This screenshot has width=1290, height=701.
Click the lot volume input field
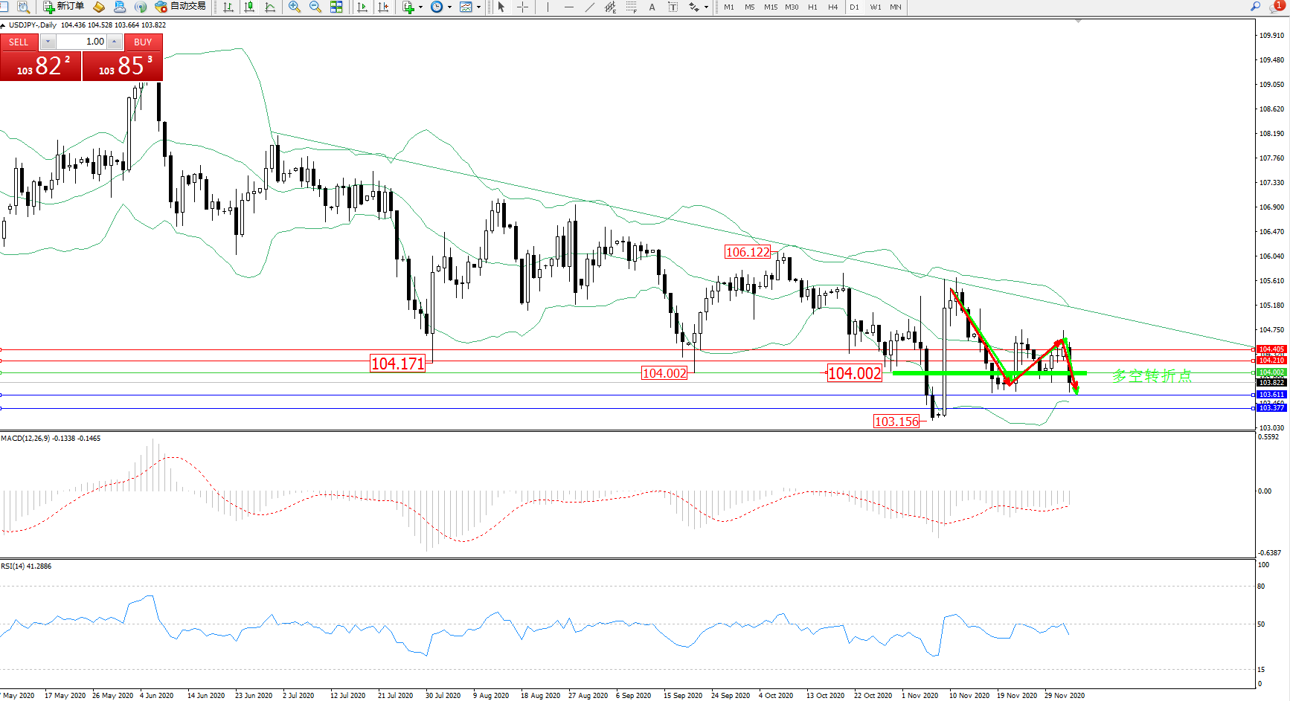click(82, 42)
